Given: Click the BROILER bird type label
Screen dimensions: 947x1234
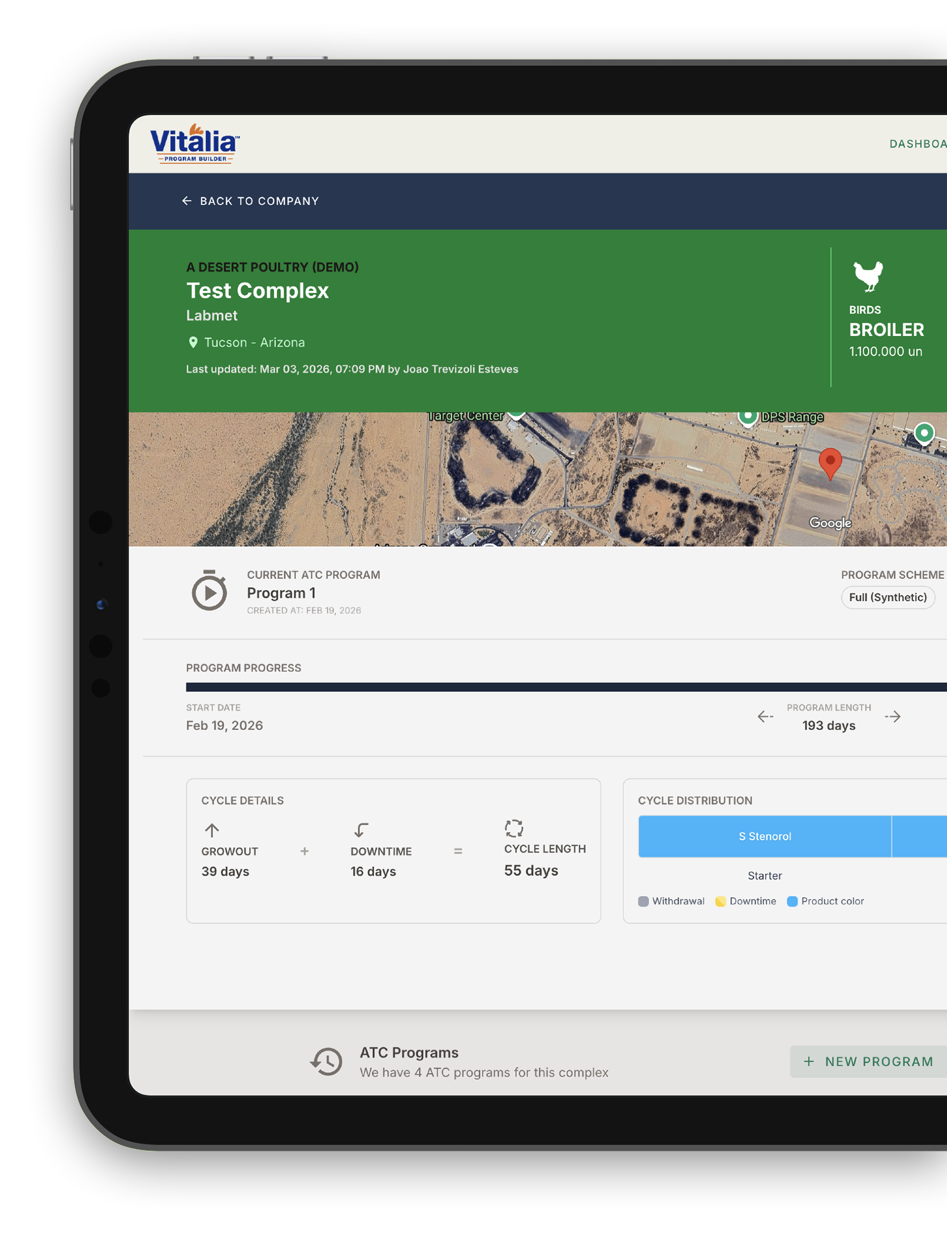Looking at the screenshot, I should tap(886, 330).
